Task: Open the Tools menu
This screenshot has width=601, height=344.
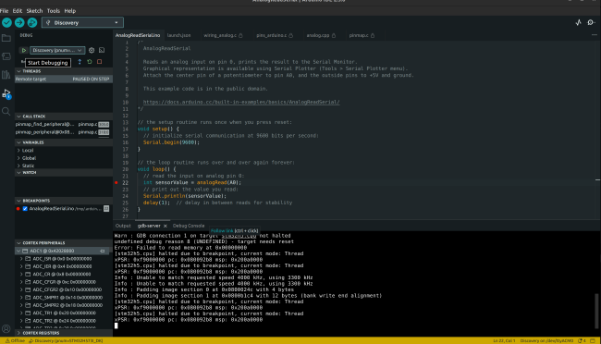Action: point(54,11)
